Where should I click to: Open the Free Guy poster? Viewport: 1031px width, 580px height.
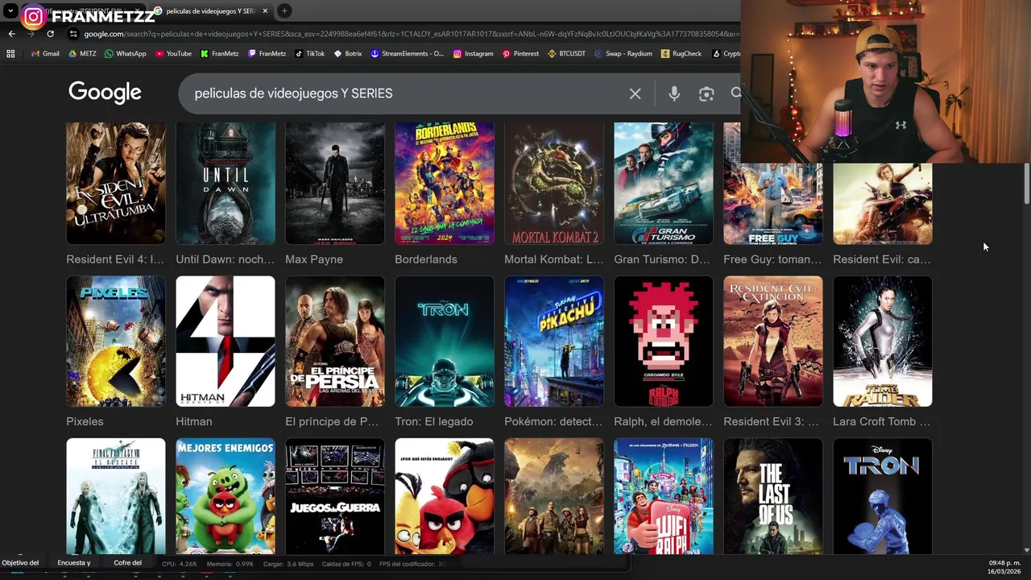point(773,203)
